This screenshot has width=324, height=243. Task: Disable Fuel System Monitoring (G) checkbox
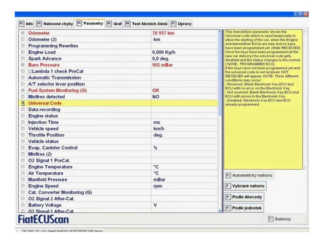coord(23,90)
